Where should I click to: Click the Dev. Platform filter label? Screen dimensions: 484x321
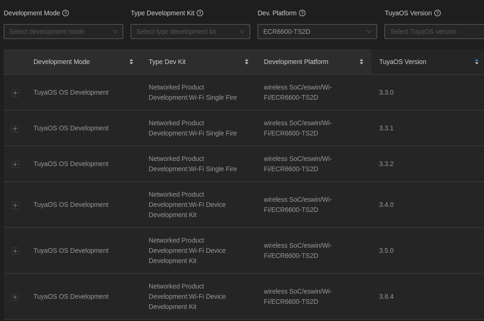point(277,13)
